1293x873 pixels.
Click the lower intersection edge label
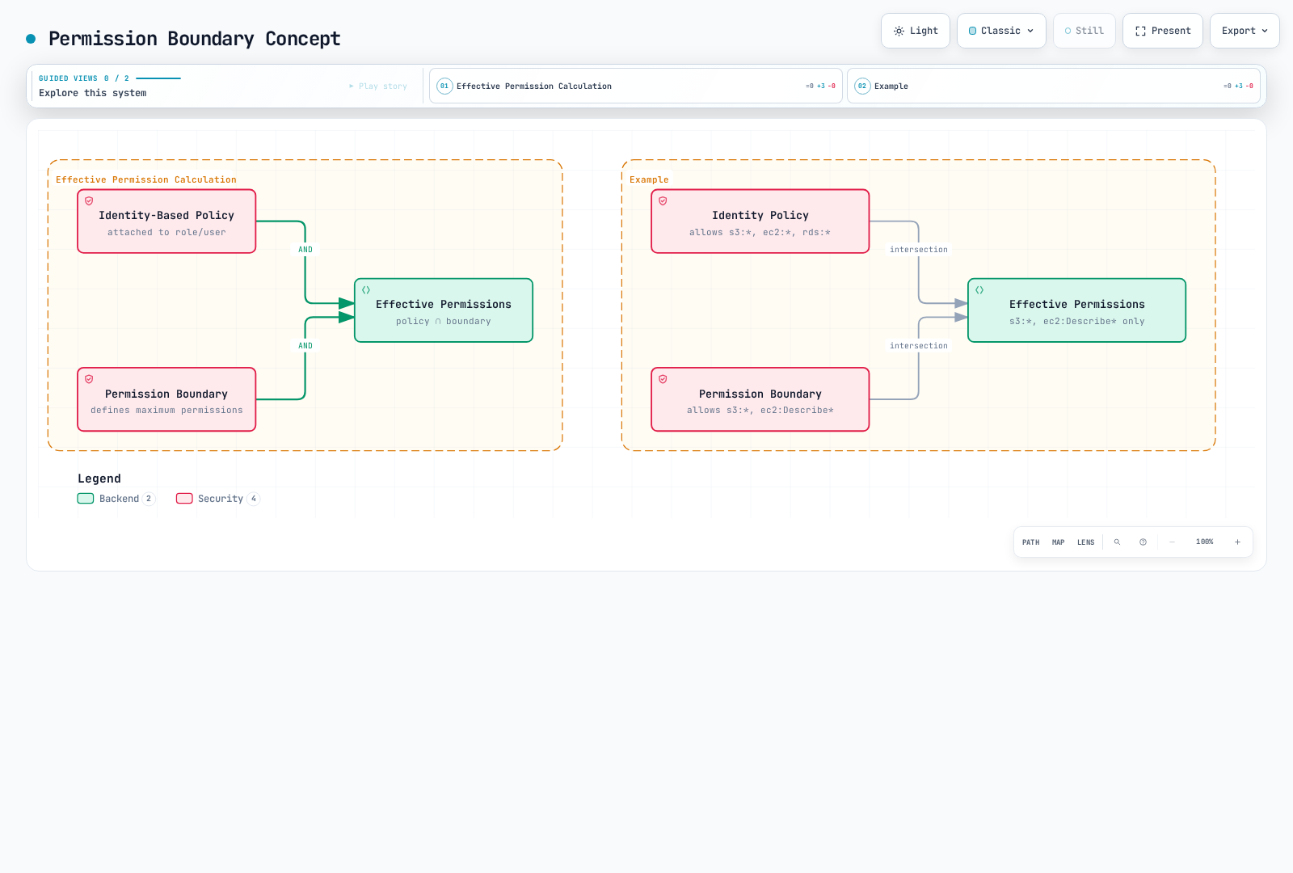919,346
